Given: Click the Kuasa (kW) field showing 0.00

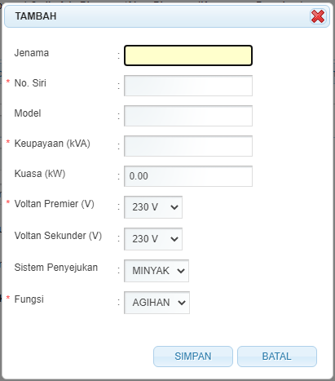Looking at the screenshot, I should pyautogui.click(x=188, y=176).
